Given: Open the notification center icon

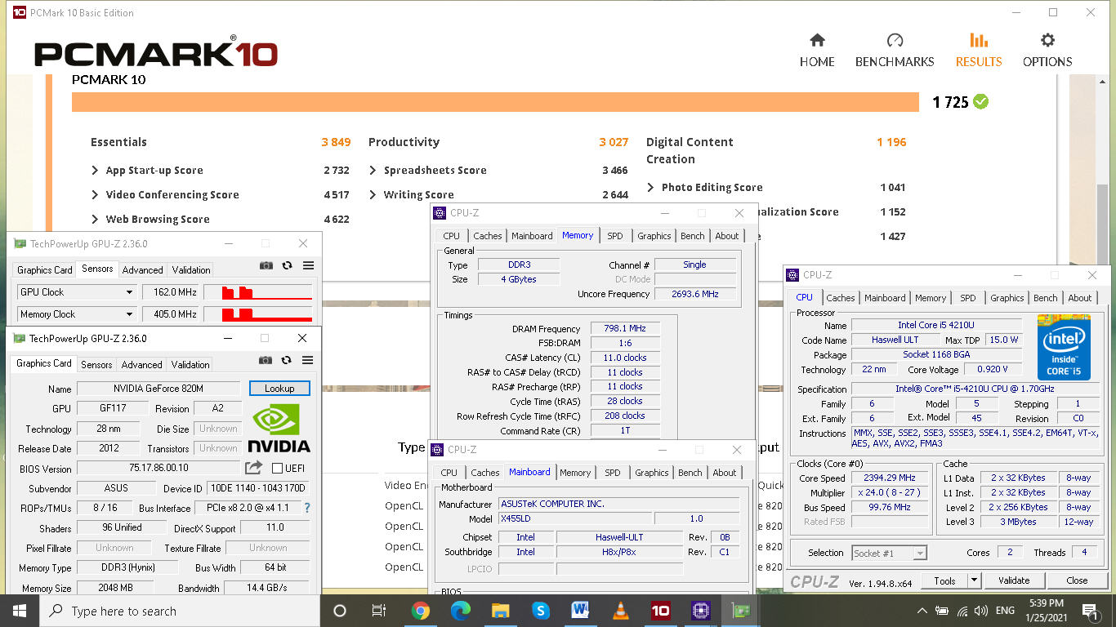Looking at the screenshot, I should click(x=1090, y=611).
